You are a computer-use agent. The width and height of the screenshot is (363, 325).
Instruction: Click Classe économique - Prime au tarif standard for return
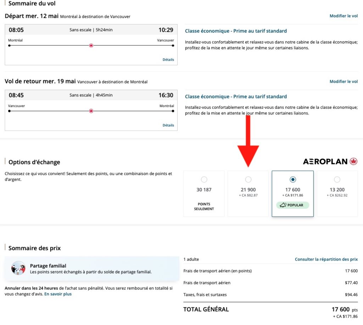point(236,96)
